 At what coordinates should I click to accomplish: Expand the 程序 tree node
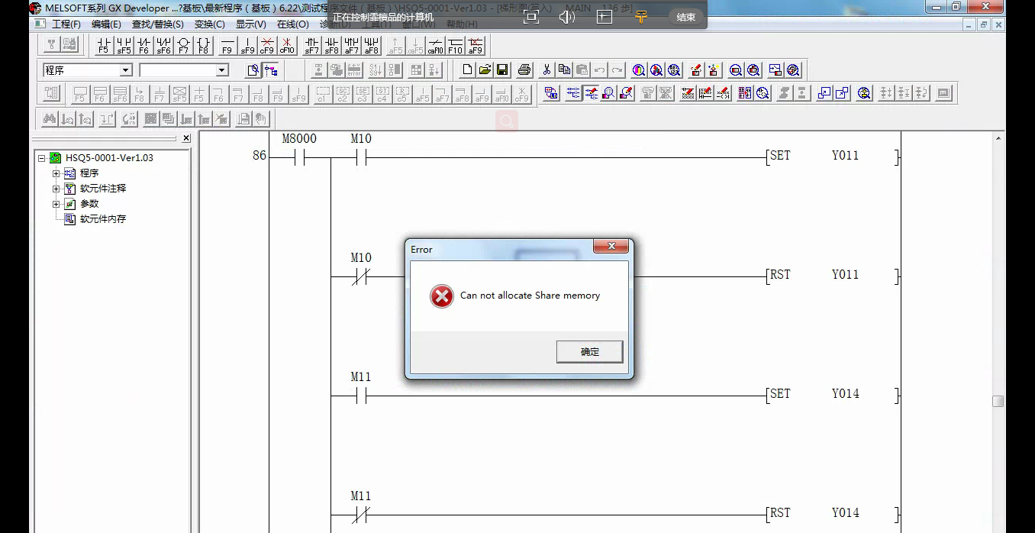click(56, 173)
